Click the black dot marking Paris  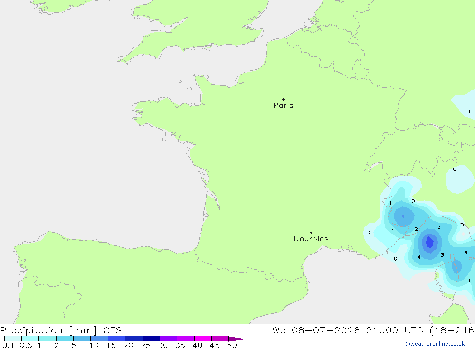tap(283, 99)
